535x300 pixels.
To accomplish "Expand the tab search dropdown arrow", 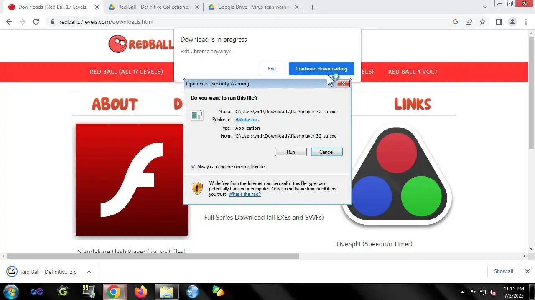I will 485,7.
